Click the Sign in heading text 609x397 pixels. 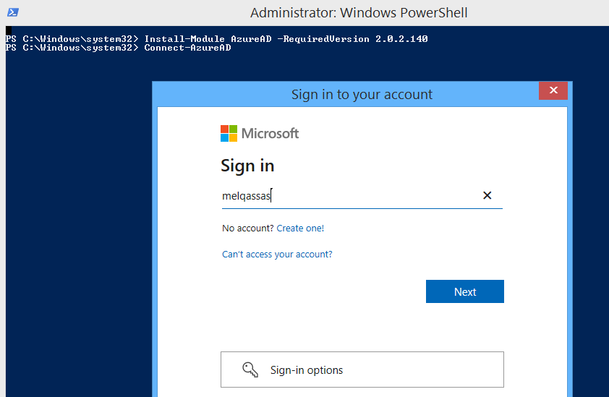coord(248,166)
